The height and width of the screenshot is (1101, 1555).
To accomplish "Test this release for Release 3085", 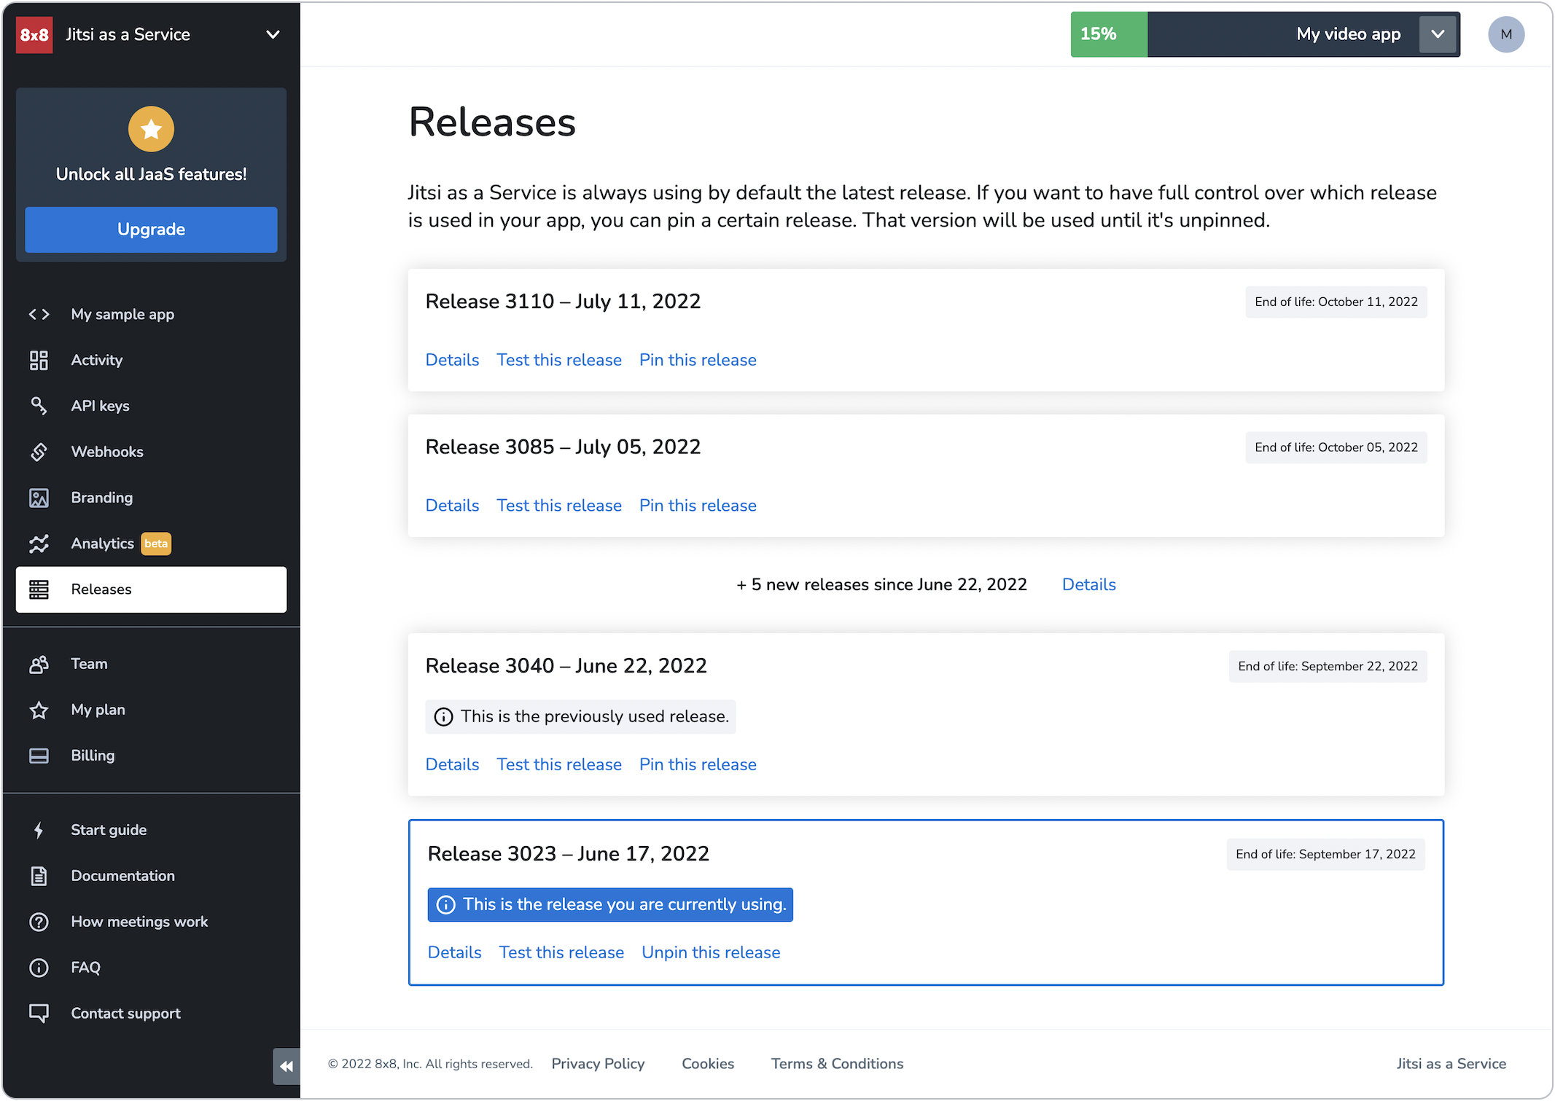I will pyautogui.click(x=559, y=506).
